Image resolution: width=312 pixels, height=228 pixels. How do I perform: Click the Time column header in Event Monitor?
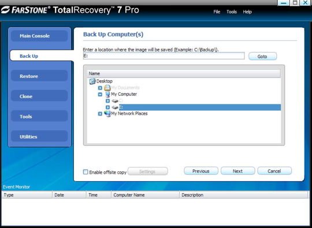point(99,195)
